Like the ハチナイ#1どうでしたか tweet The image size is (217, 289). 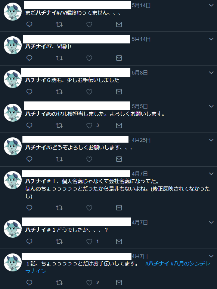[89, 241]
